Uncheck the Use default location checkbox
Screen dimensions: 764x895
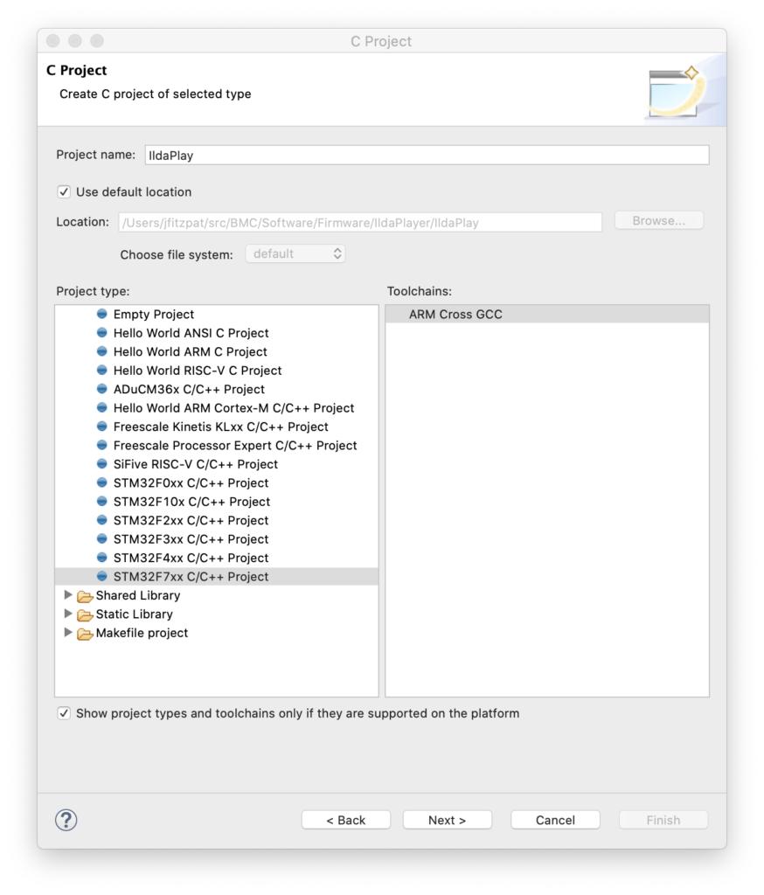(x=64, y=192)
